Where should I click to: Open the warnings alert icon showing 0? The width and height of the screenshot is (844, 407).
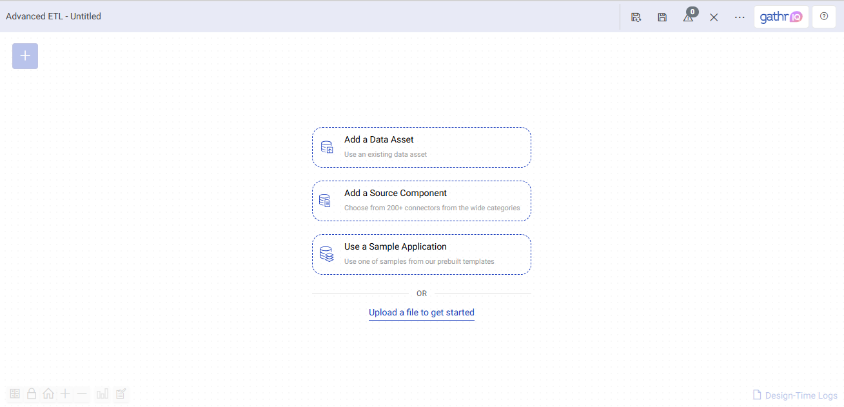tap(688, 17)
